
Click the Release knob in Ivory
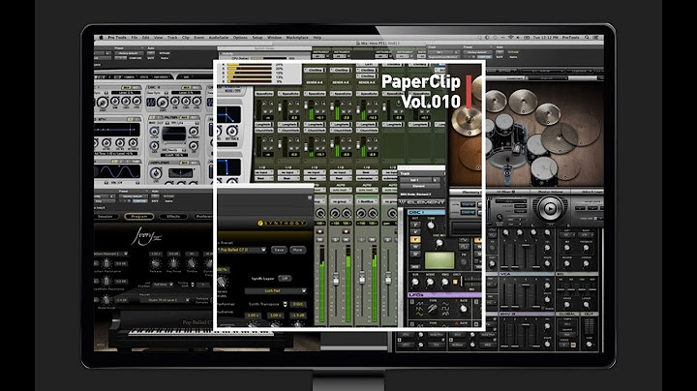coord(156,263)
